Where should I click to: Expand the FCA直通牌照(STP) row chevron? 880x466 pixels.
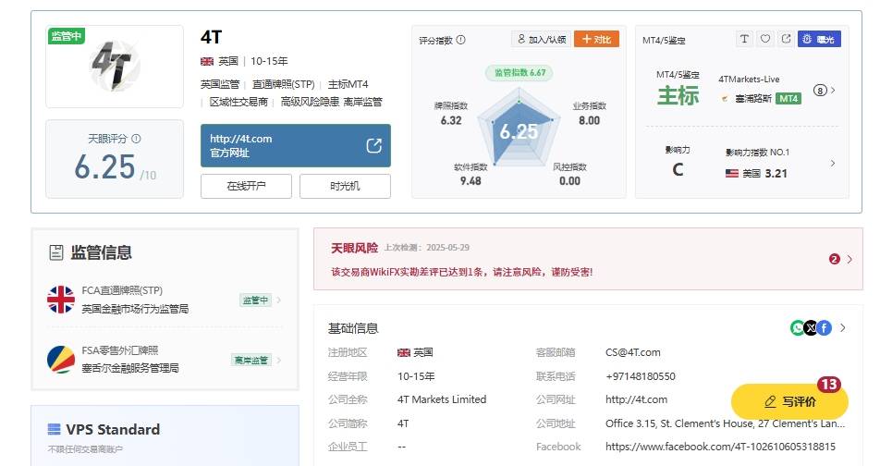coord(279,300)
